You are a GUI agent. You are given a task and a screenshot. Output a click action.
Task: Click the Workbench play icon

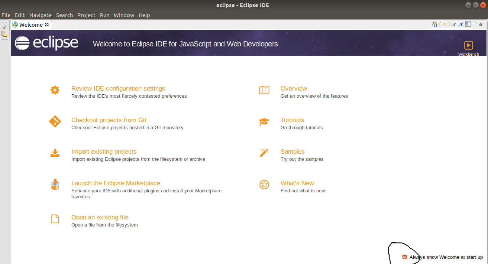click(468, 45)
